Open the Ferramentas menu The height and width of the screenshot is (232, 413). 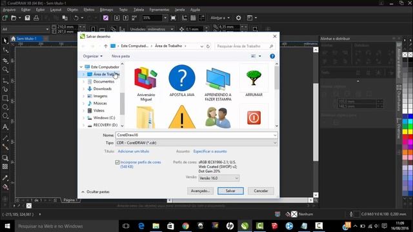pos(159,10)
